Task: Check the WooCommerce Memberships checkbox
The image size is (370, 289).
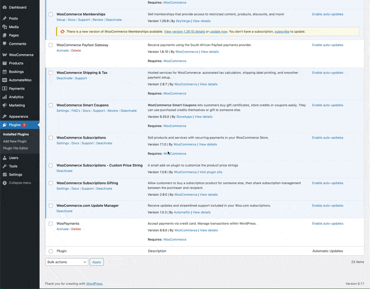Action: (51, 14)
